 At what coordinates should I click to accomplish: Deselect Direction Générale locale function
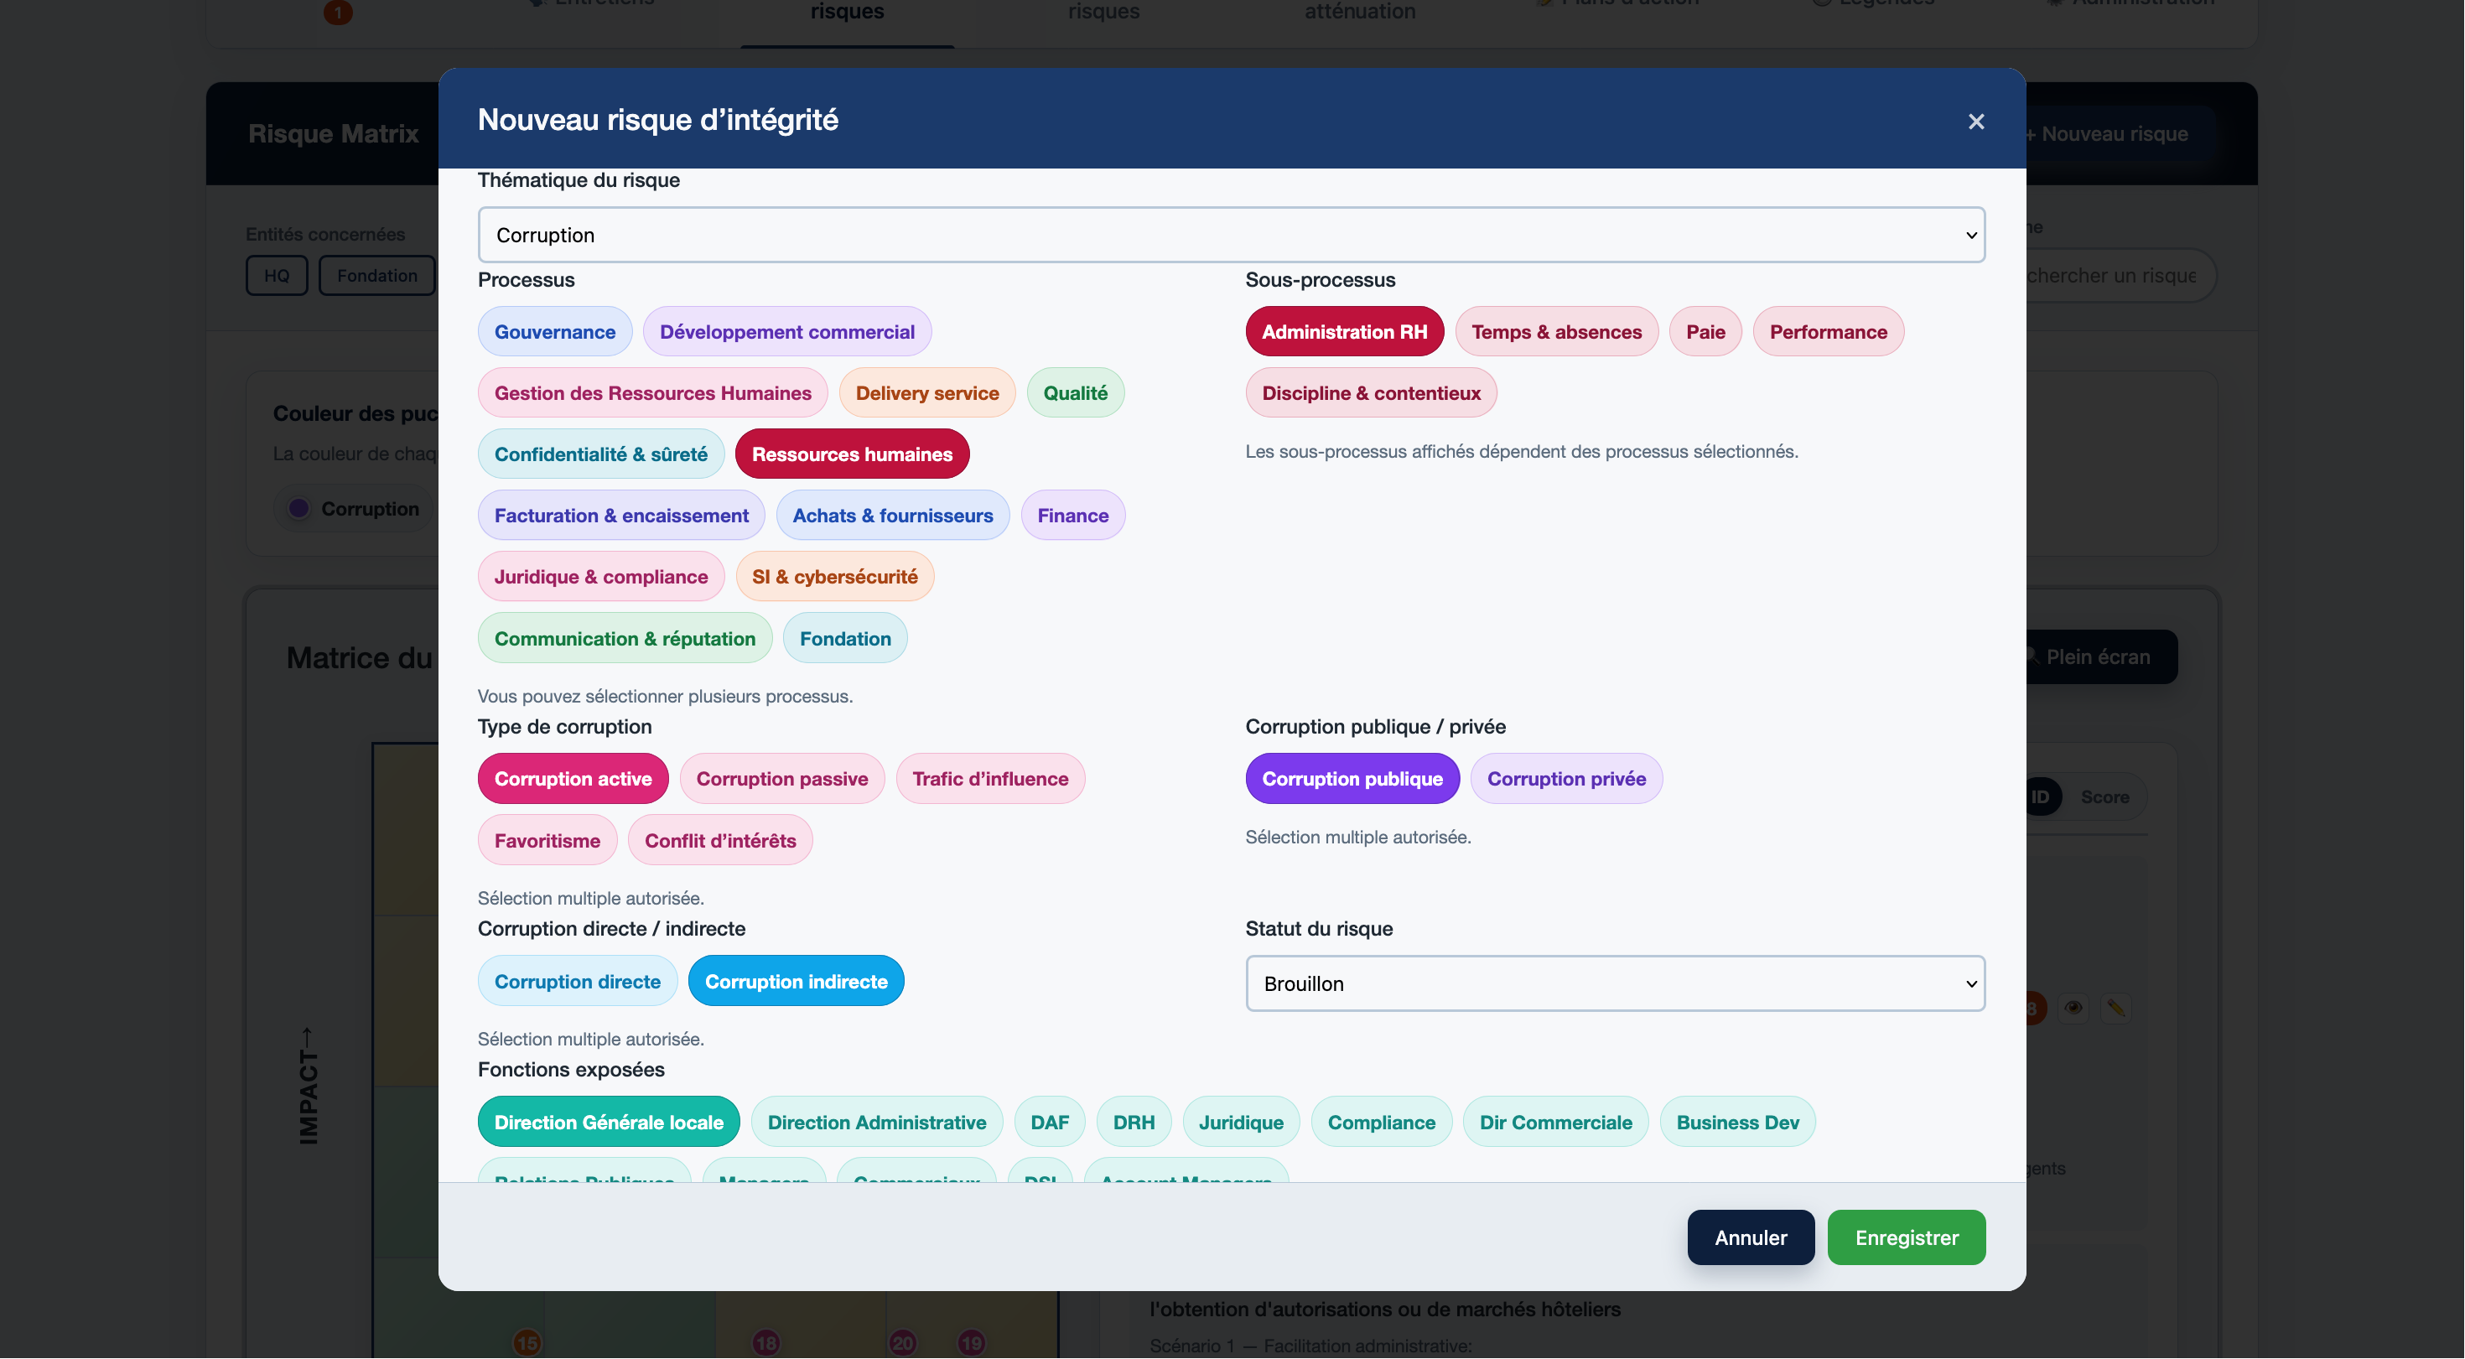click(609, 1122)
